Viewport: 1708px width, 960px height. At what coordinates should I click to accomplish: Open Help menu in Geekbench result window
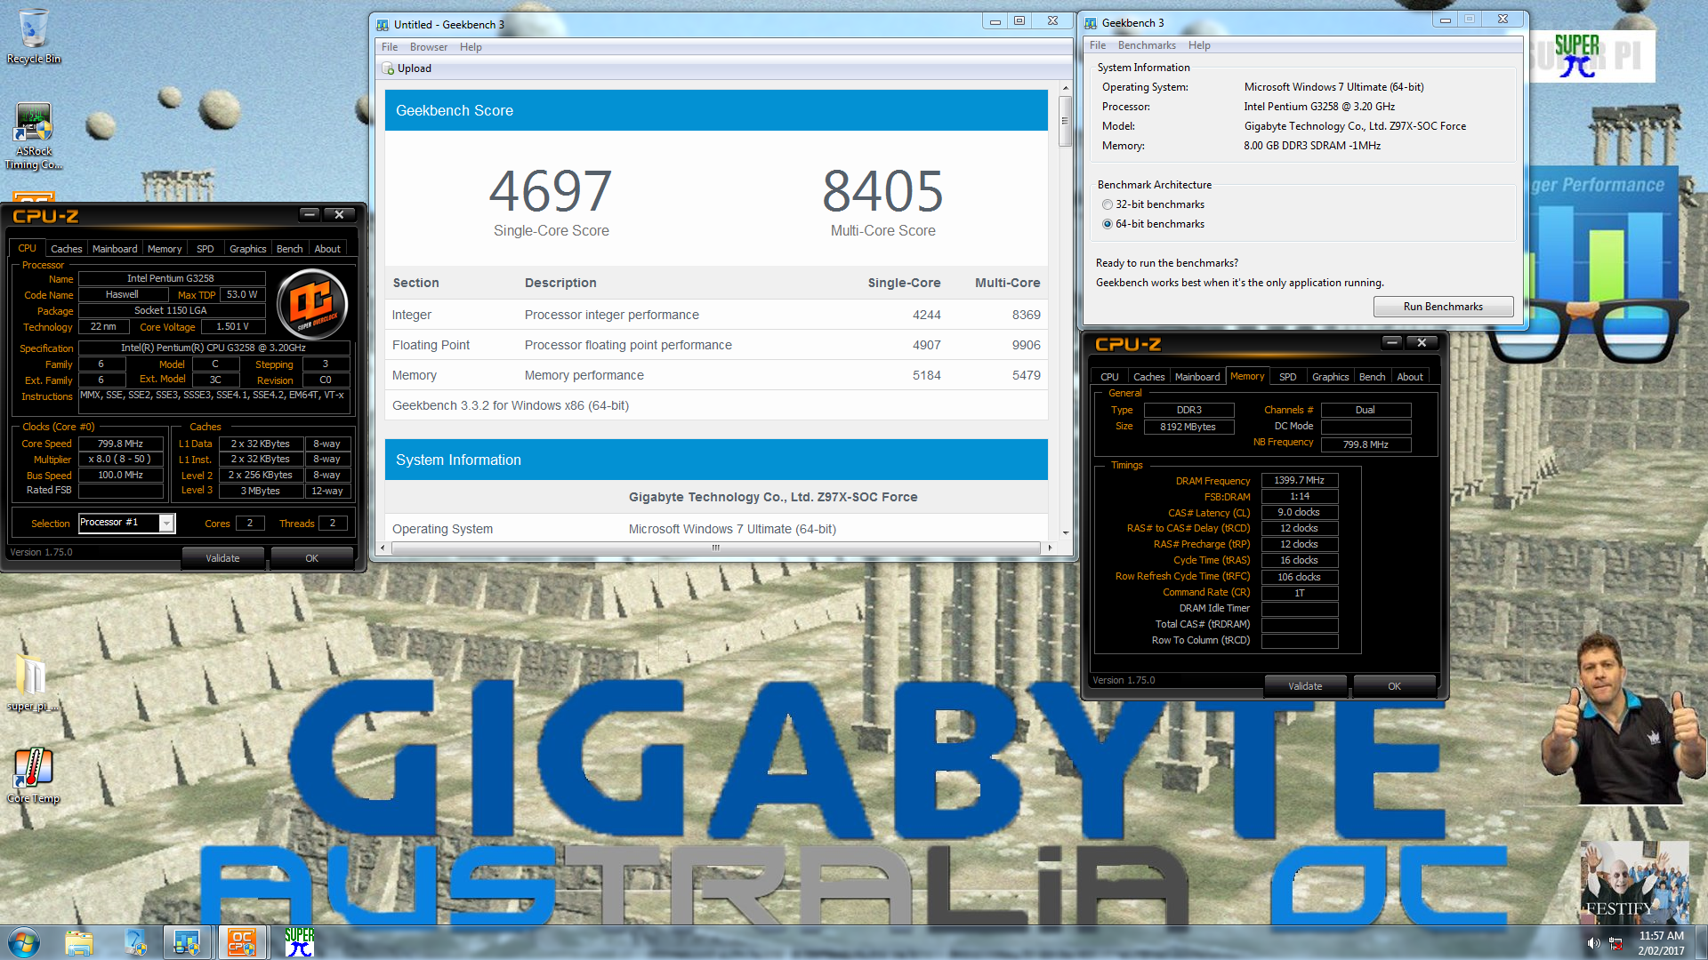tap(471, 47)
